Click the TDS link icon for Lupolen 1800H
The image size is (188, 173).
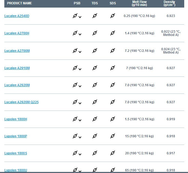tap(95, 119)
